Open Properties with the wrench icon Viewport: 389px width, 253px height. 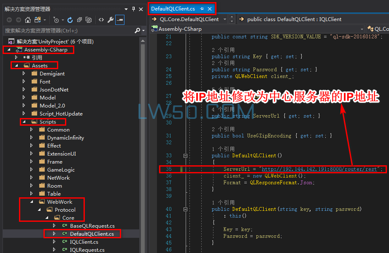coord(111,20)
